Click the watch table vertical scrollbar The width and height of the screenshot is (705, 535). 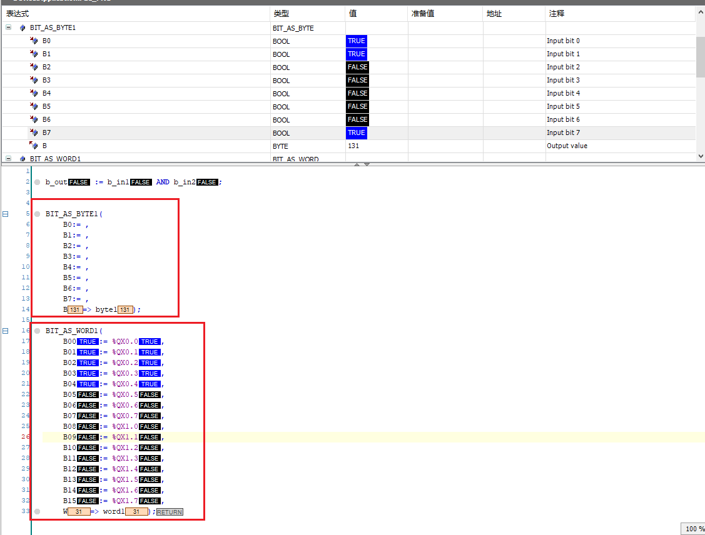point(701,56)
